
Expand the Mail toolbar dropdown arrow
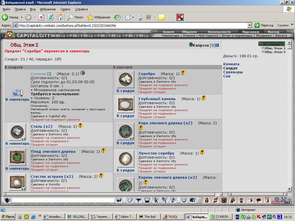(133, 17)
